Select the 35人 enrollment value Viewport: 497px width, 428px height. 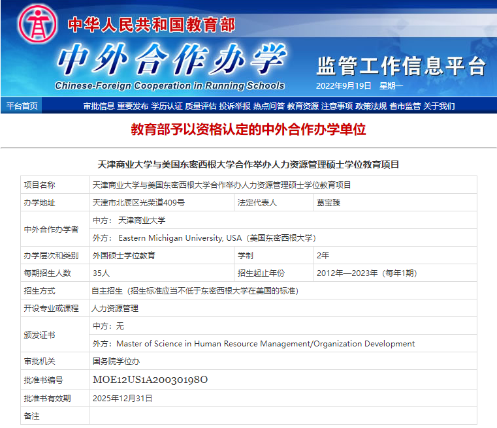101,273
